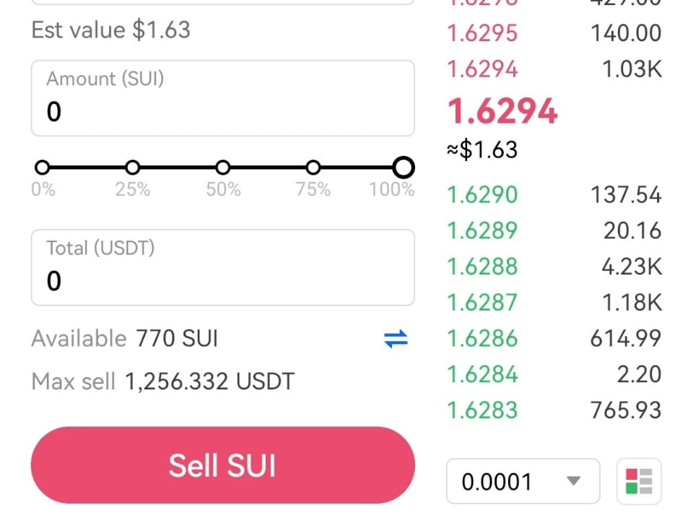Focus the Amount (SUI) input field
Image resolution: width=693 pixels, height=526 pixels.
223,98
